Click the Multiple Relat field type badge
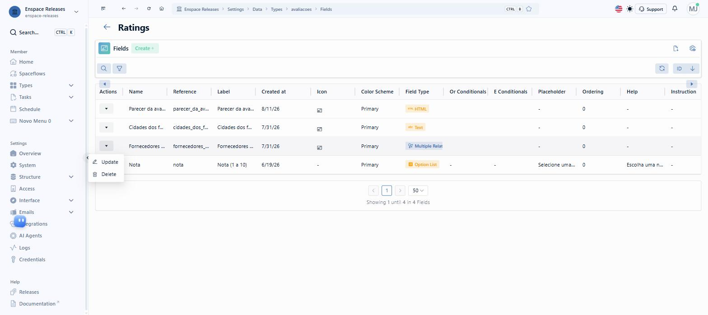708x315 pixels. click(x=424, y=146)
